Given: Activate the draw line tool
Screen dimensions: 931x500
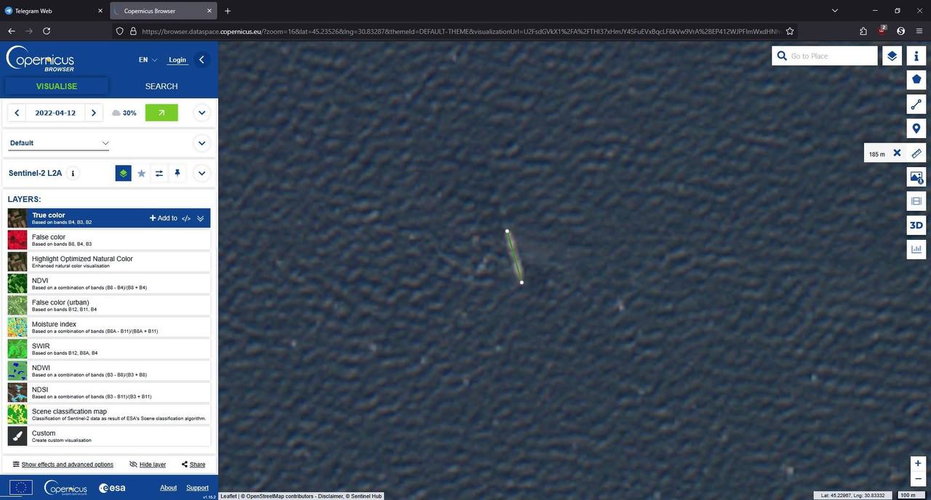Looking at the screenshot, I should coord(916,105).
